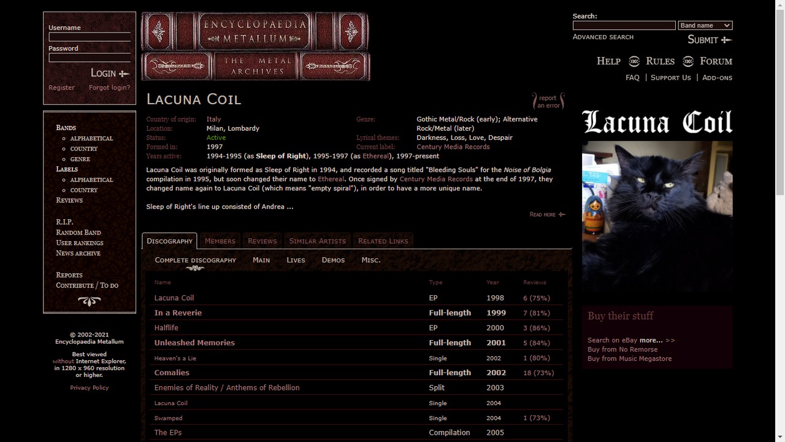Browse bands by genre

(x=80, y=160)
